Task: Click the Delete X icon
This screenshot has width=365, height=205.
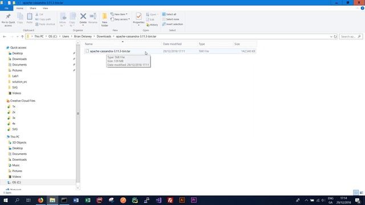Action: pyautogui.click(x=83, y=17)
